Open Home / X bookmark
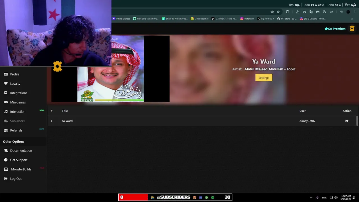The width and height of the screenshot is (359, 202). 266,19
